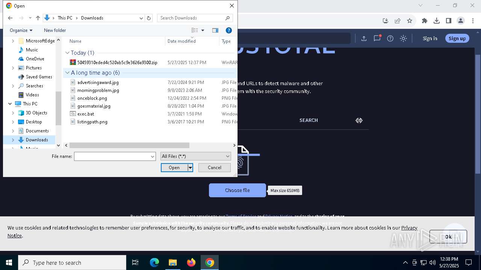Viewport: 481px width, 270px height.
Task: Expand address bar history dropdown
Action: [x=141, y=18]
